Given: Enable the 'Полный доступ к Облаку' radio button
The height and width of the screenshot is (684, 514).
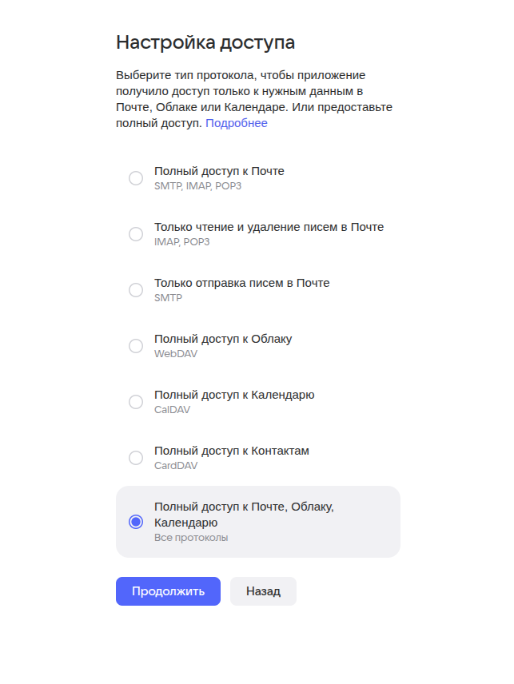Looking at the screenshot, I should [x=136, y=346].
